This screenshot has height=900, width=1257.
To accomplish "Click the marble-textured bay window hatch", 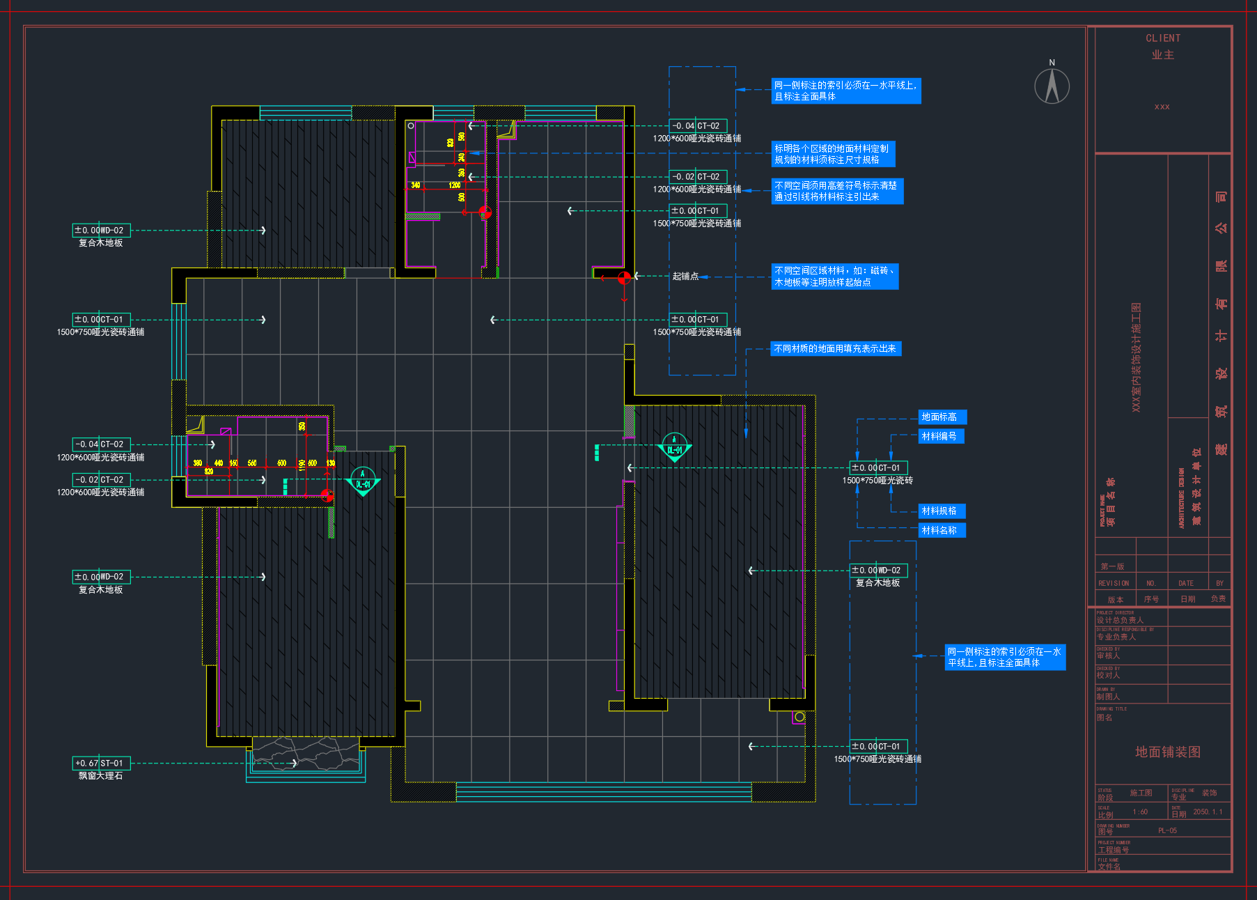I will (x=306, y=754).
